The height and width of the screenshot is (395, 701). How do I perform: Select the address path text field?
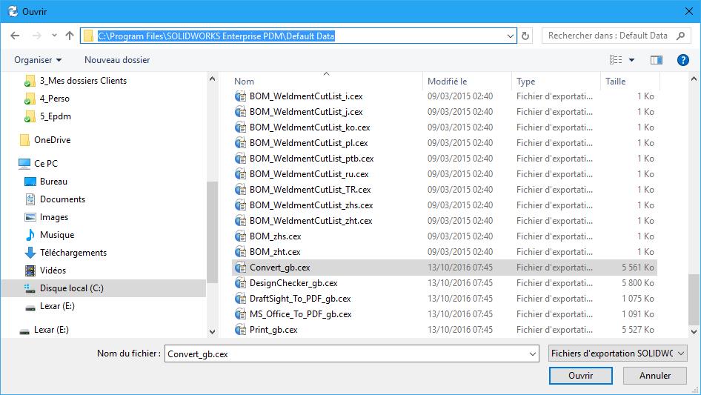tap(299, 36)
